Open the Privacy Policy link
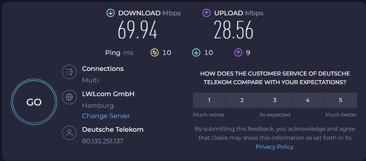Image resolution: width=366 pixels, height=161 pixels. coord(274,147)
